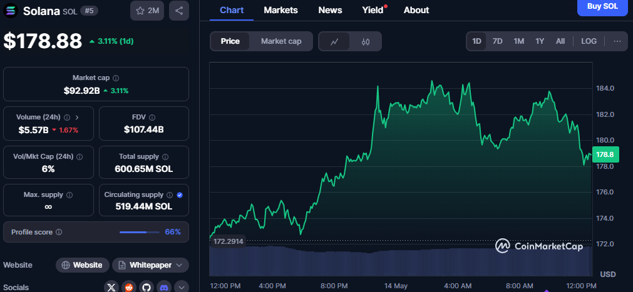Show Total supply info icon
The width and height of the screenshot is (633, 292).
click(165, 156)
